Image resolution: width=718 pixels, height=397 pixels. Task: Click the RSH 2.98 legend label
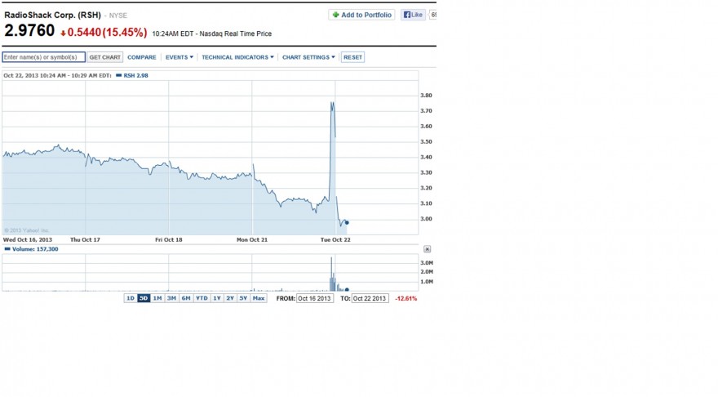[135, 76]
